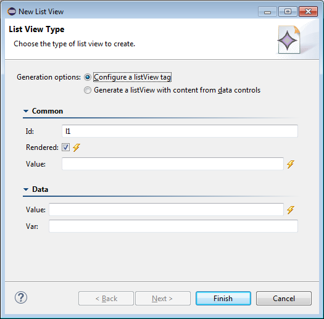Focus the Data section Value field
Image resolution: width=324 pixels, height=319 pixels.
166,210
